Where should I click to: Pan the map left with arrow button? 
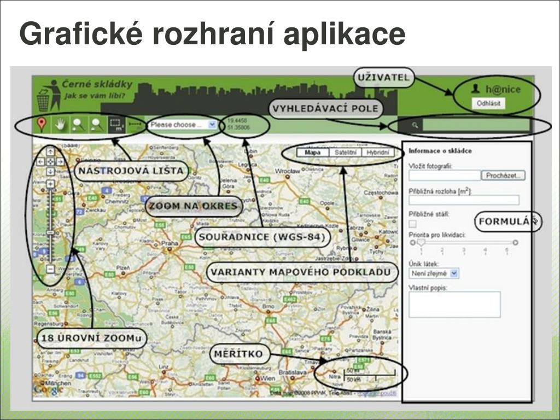40,162
